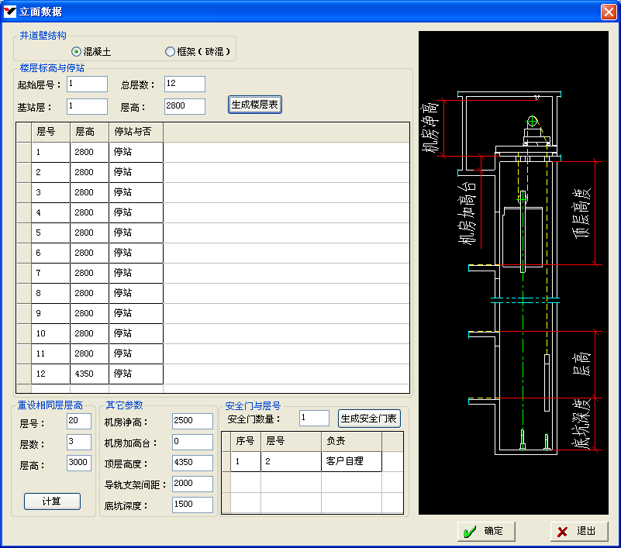Click the 生成安全门表 button
The width and height of the screenshot is (621, 548).
click(x=369, y=419)
